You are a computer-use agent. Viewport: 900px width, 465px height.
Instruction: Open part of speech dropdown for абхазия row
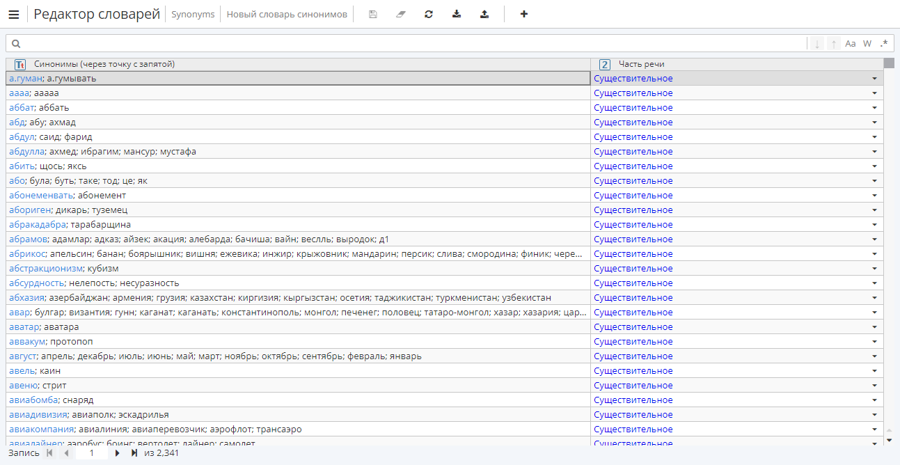click(x=875, y=298)
